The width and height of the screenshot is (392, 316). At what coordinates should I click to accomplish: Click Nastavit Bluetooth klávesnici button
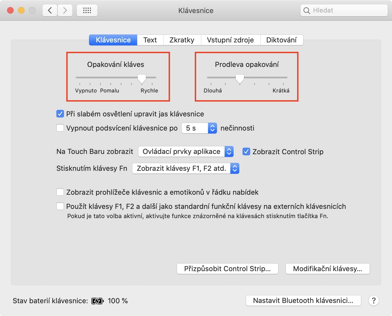click(x=303, y=300)
